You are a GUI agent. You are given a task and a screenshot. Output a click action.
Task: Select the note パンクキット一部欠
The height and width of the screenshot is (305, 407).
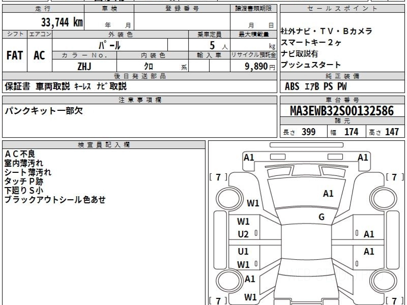coord(44,111)
